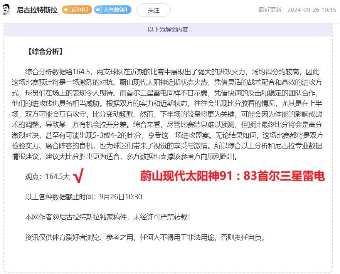Click the red score text 蔚山现代太阳神91：83首尔三星雷电

tap(232, 176)
